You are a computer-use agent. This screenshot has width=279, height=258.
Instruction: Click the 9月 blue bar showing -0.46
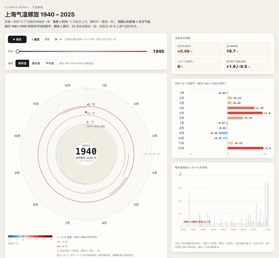223,133
